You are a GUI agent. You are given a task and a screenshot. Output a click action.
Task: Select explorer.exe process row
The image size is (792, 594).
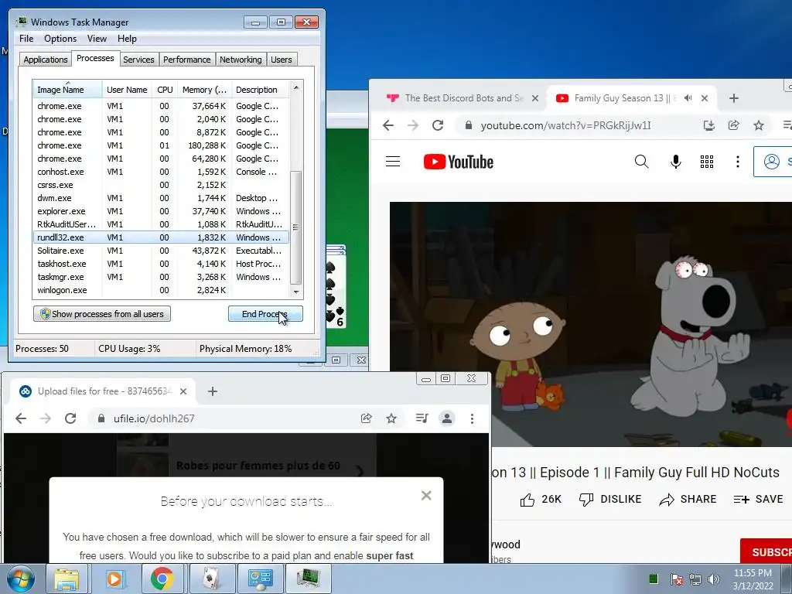pos(161,211)
